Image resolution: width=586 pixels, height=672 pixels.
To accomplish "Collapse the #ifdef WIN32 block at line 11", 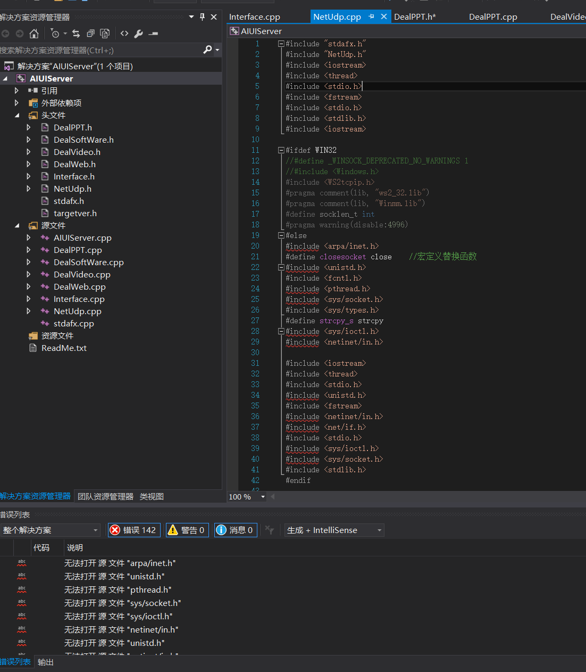I will tap(281, 150).
